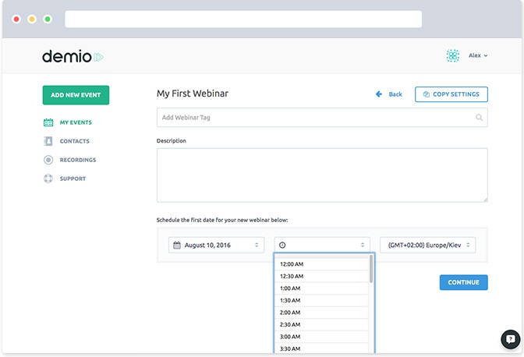
Task: Click the search magnifier in tag field
Action: (479, 118)
